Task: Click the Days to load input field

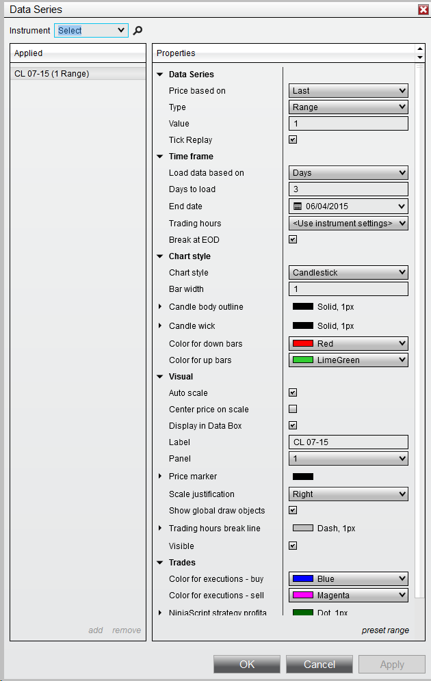Action: click(348, 189)
